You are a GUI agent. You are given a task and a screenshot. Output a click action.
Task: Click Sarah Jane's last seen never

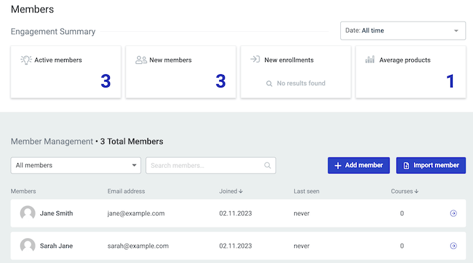coord(302,246)
